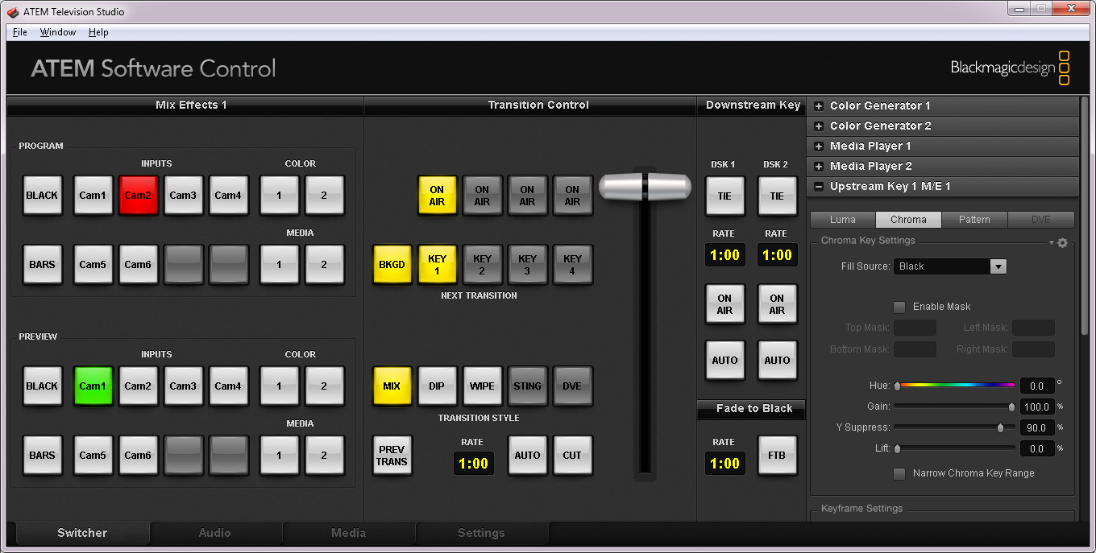Screen dimensions: 1096x553
Task: Select Media 2 on Preview bus
Action: 324,456
